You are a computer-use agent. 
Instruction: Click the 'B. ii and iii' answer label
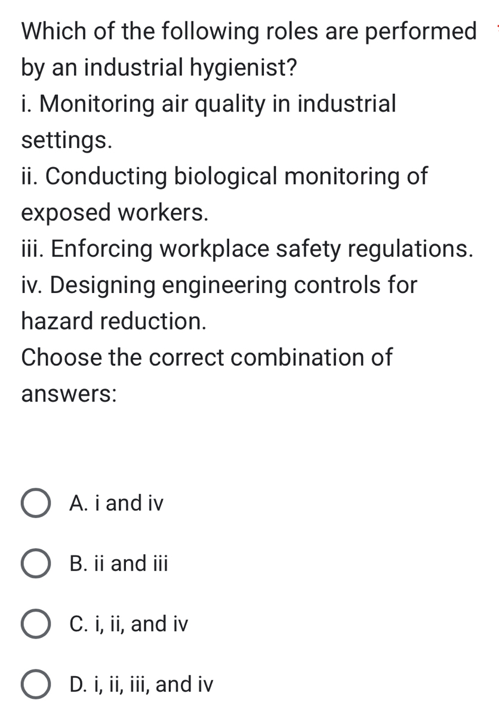(x=118, y=564)
